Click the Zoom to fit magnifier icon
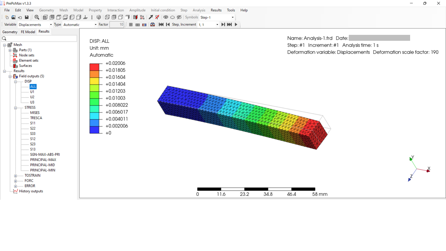The height and width of the screenshot is (251, 446). (x=37, y=17)
